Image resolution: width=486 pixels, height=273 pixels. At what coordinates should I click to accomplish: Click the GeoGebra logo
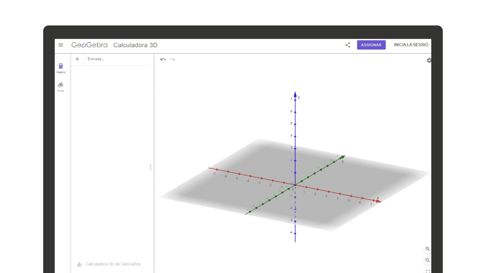(89, 45)
